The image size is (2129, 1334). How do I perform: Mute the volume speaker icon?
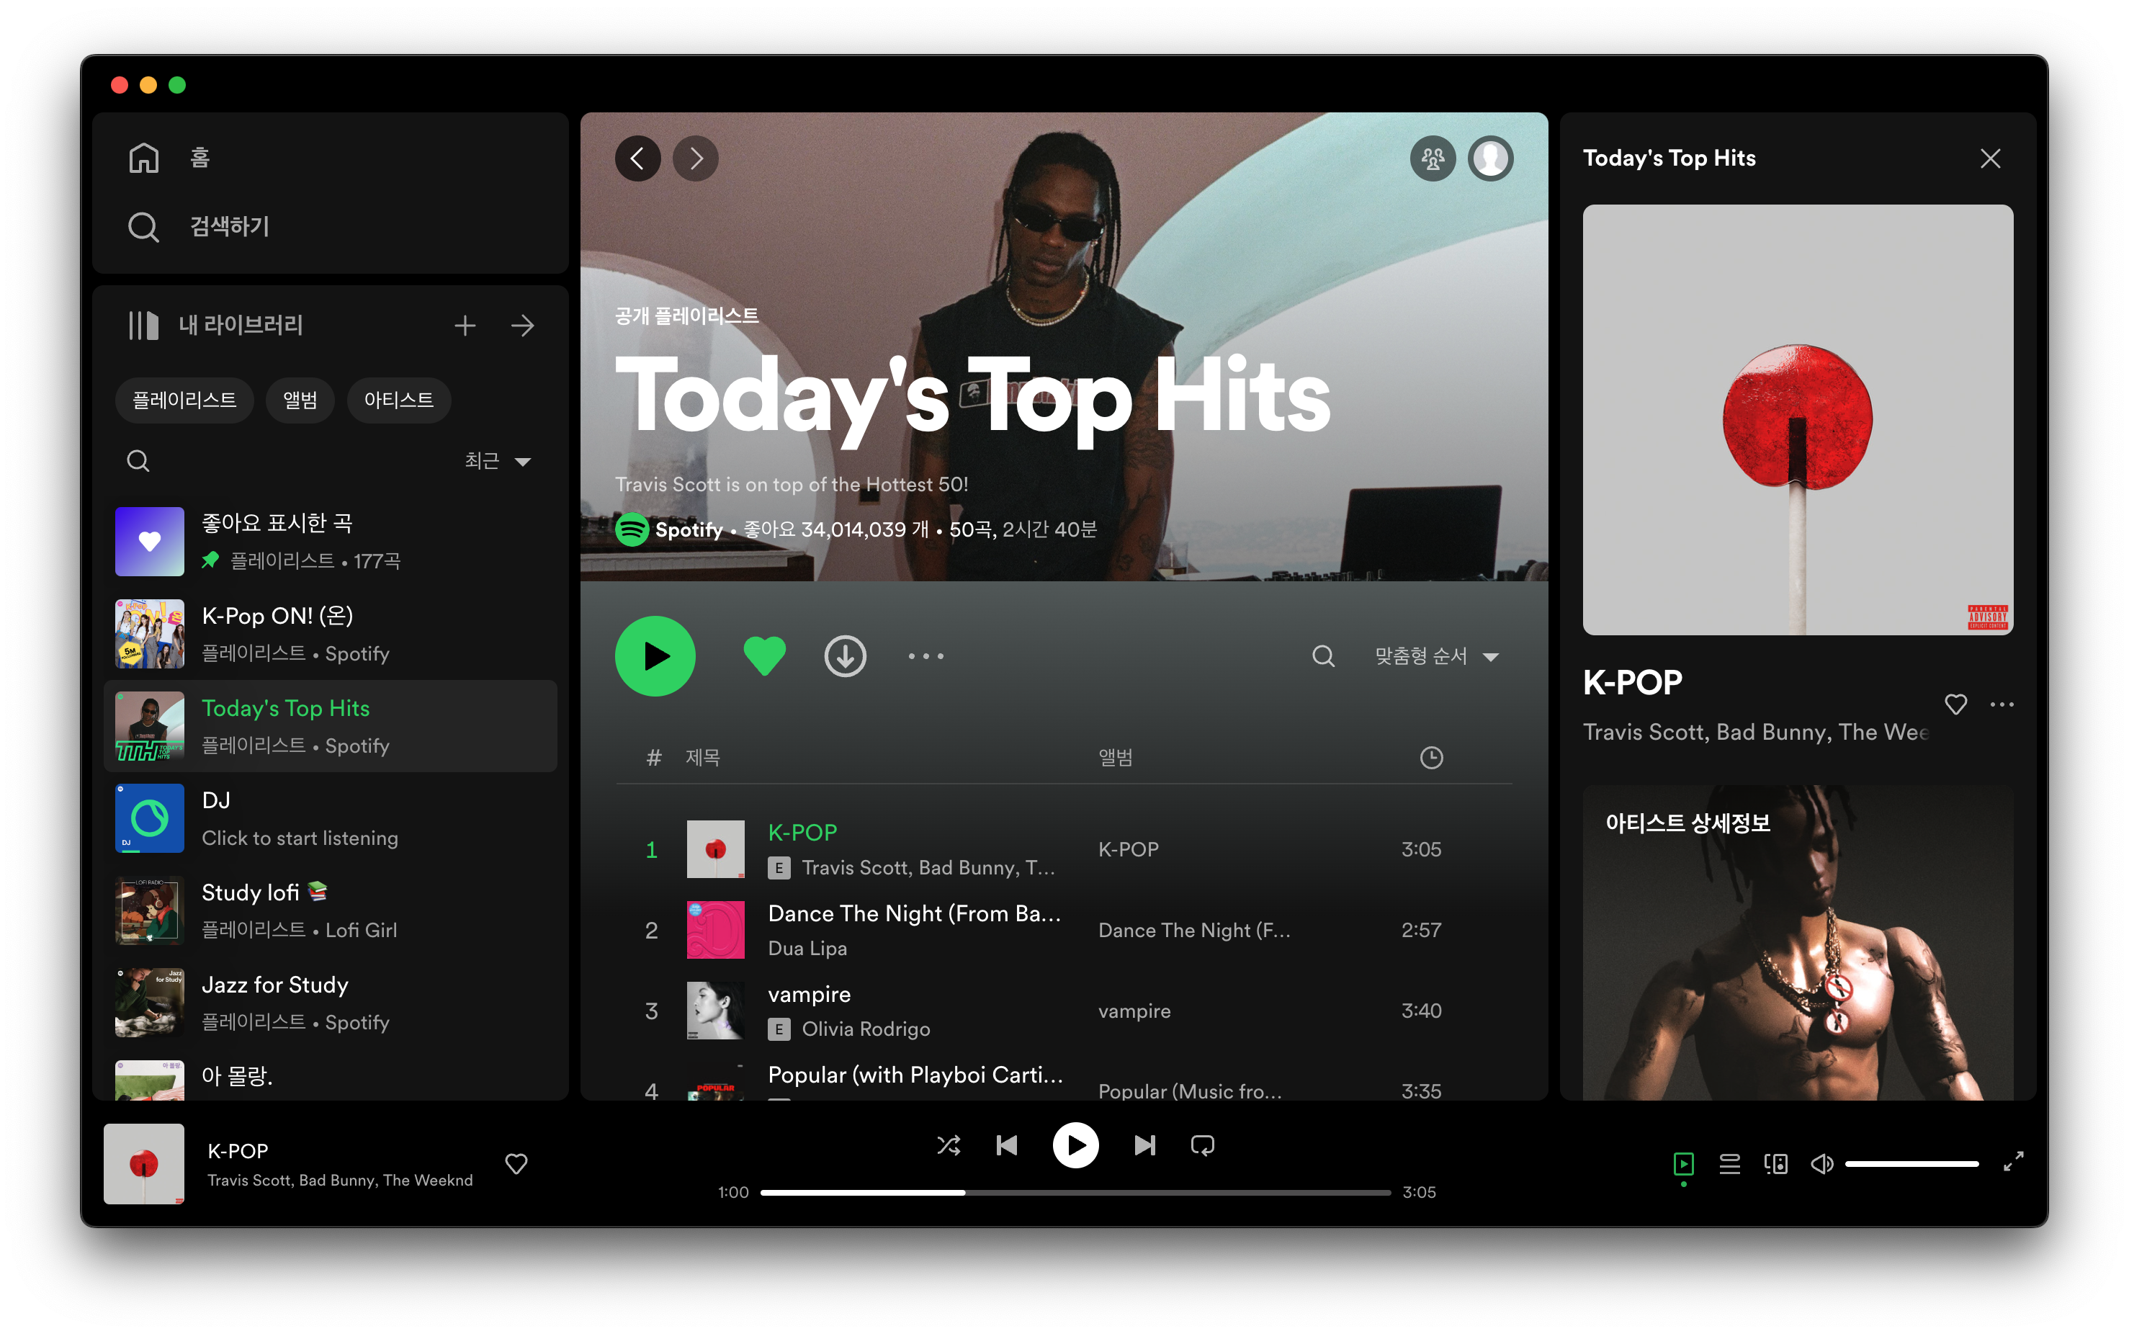coord(1822,1164)
